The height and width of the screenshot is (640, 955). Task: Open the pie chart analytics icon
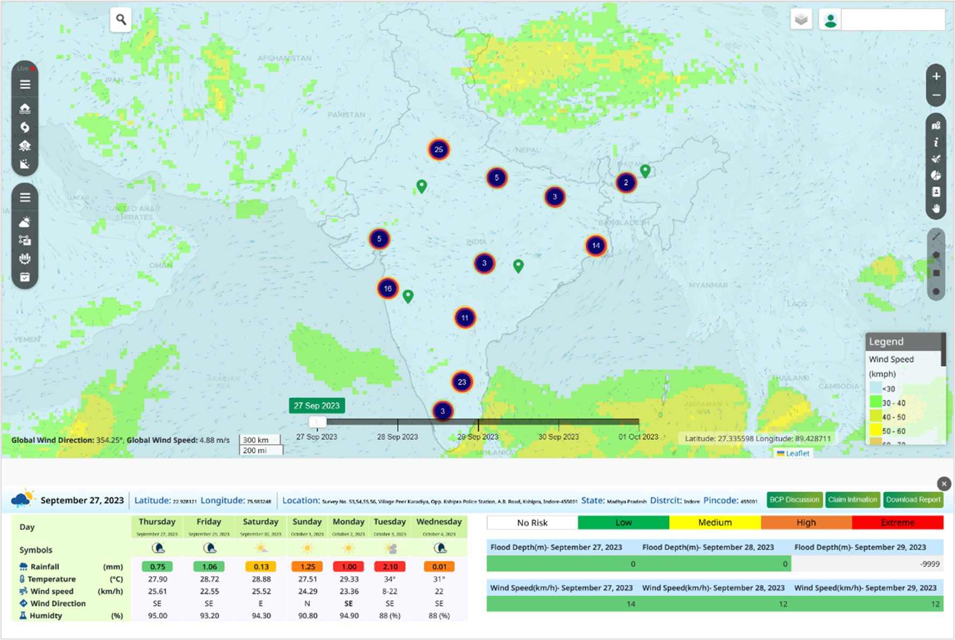point(936,175)
